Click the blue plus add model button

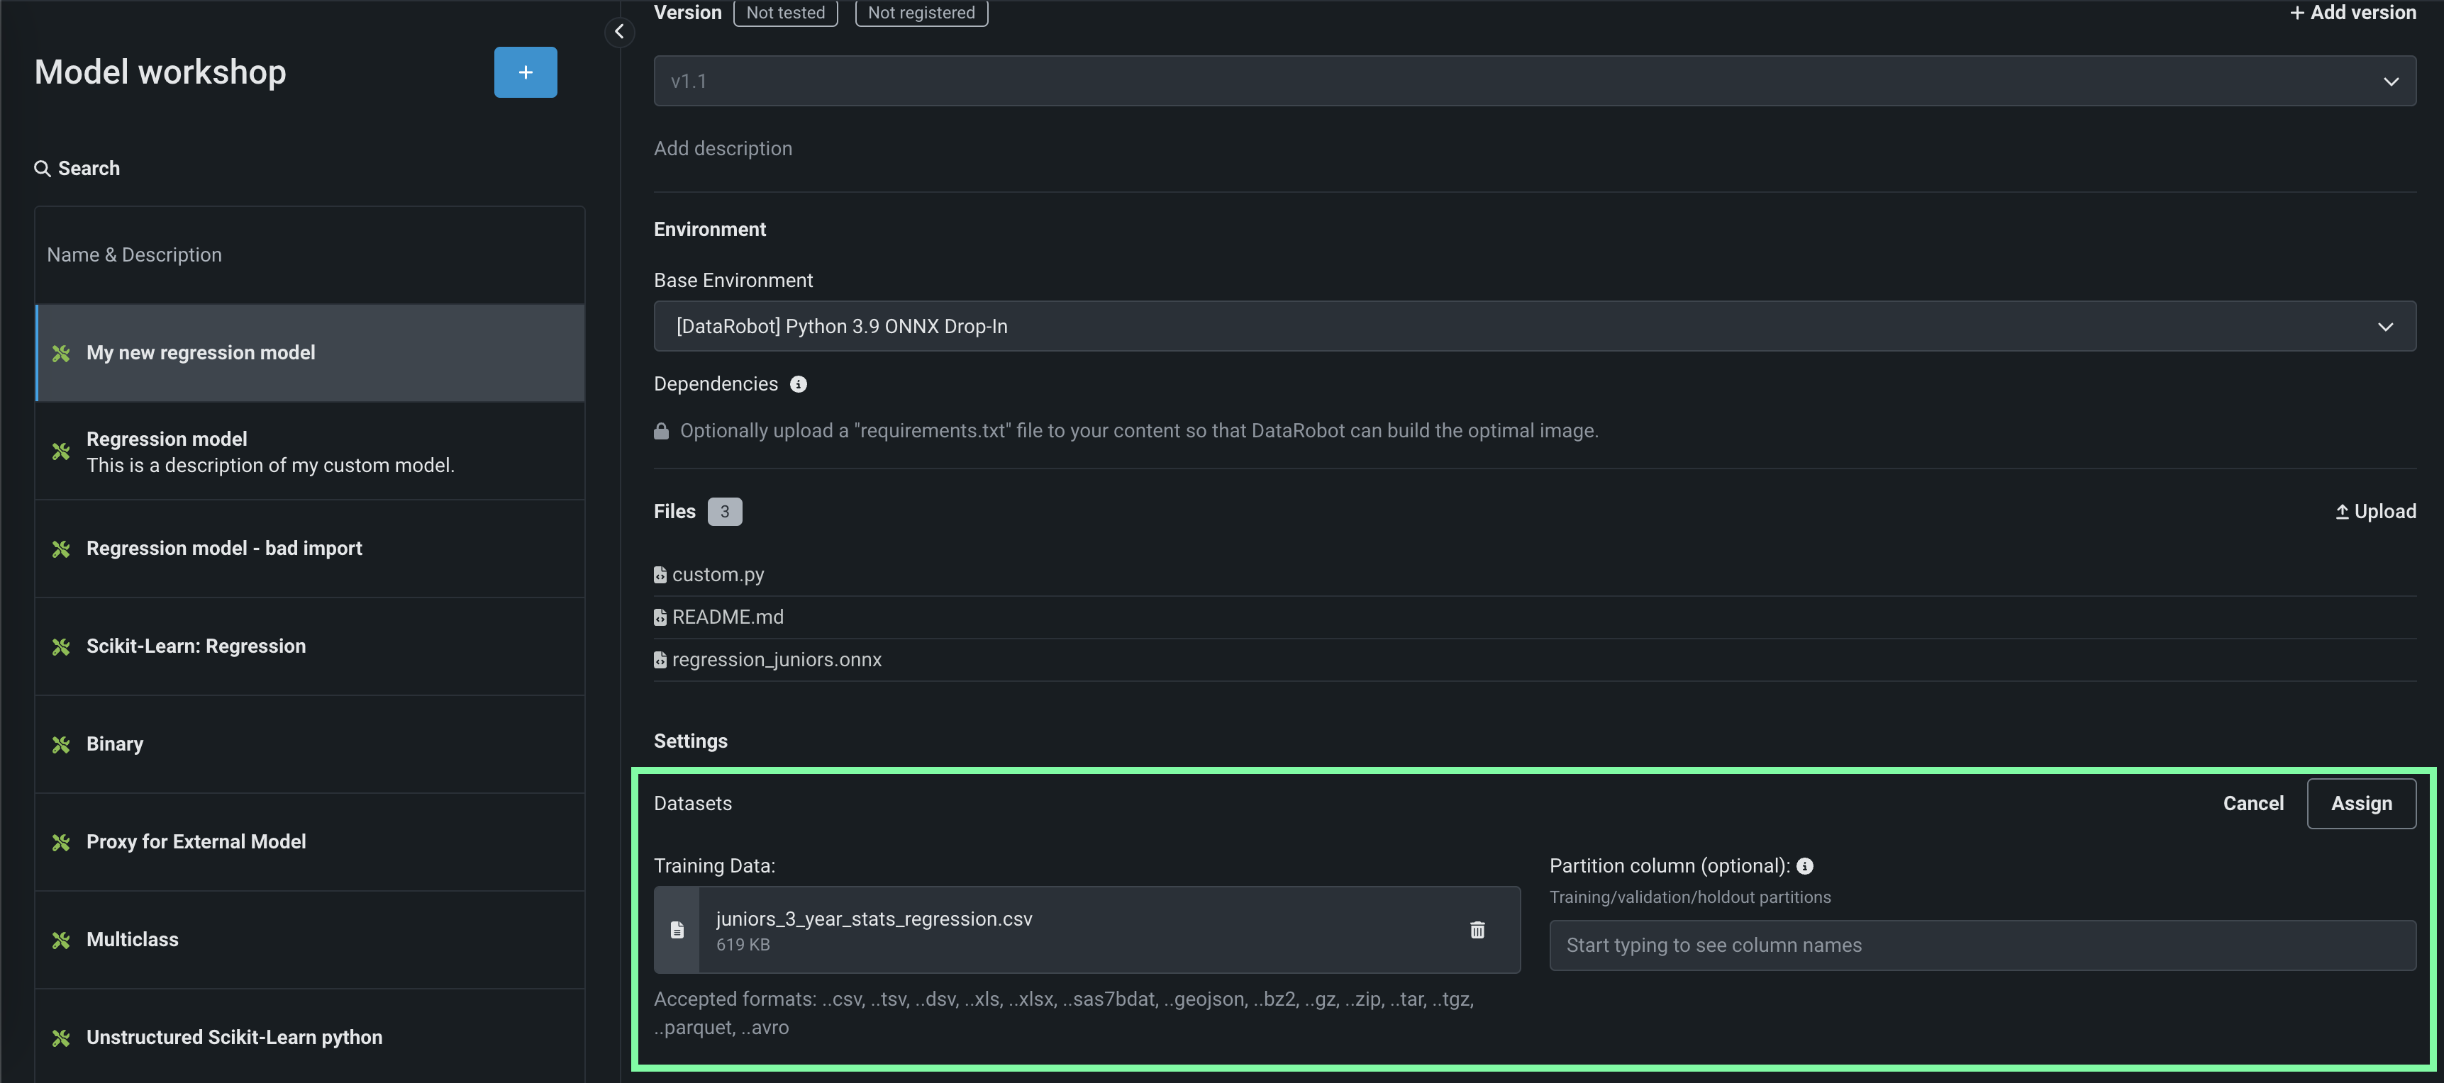525,72
